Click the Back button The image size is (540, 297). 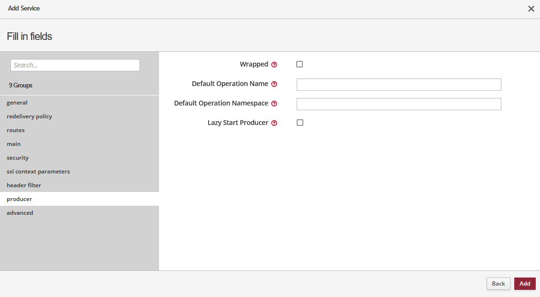498,284
